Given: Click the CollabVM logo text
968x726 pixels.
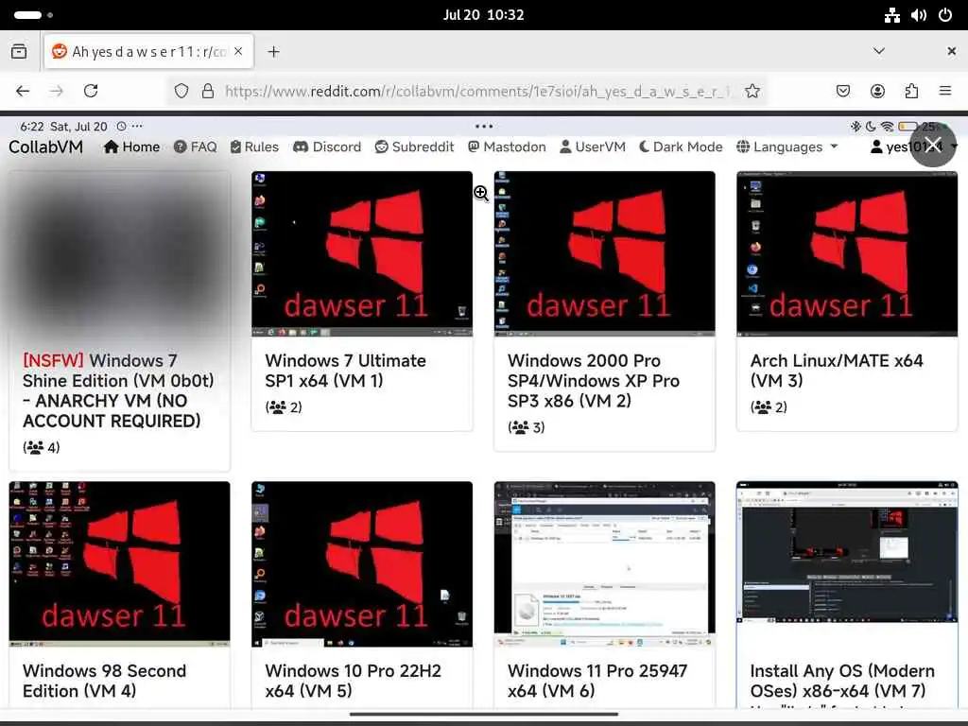Looking at the screenshot, I should 45,147.
